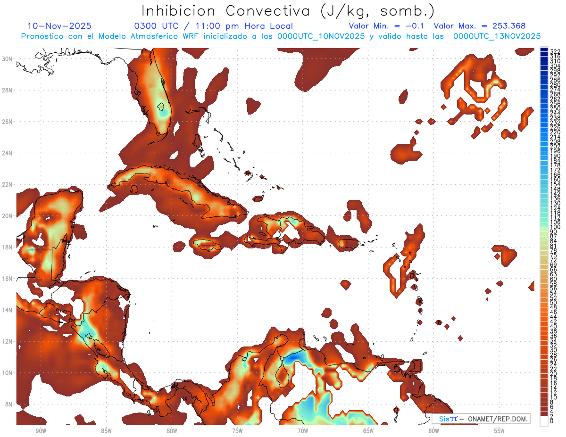The height and width of the screenshot is (437, 566).
Task: Click the 28N latitude label
Action: point(8,90)
